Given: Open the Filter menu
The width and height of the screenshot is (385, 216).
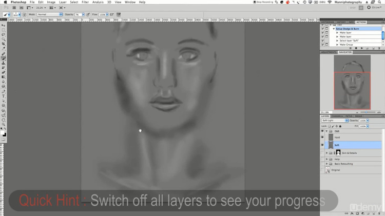Looking at the screenshot, I should (x=85, y=2).
